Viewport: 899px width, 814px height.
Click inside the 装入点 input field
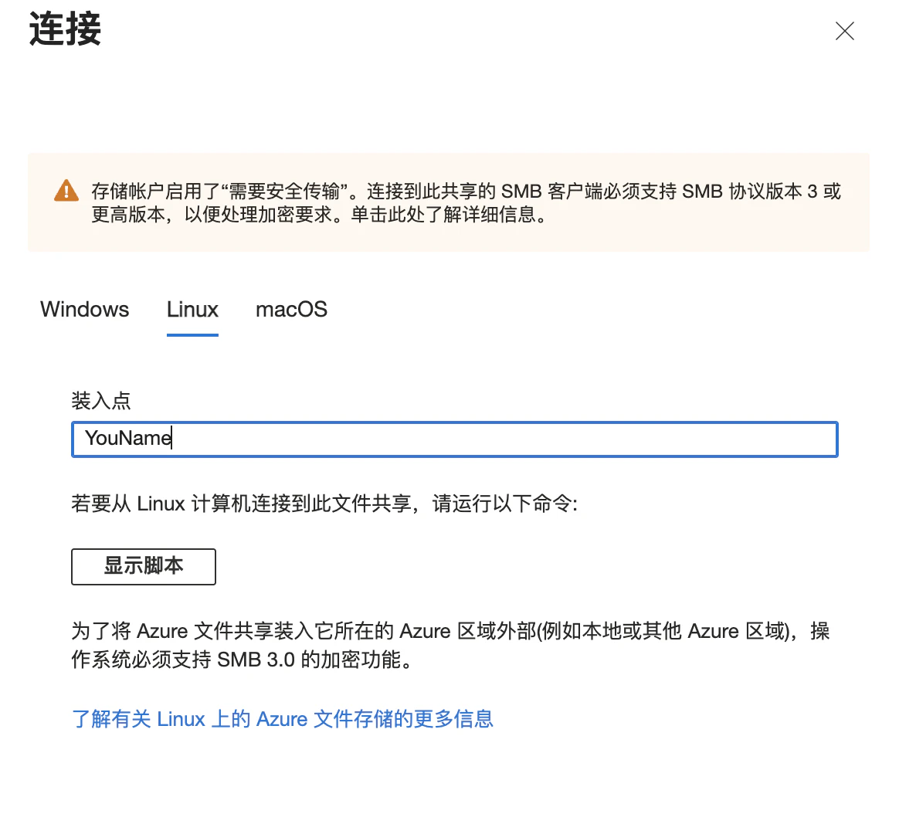(x=386, y=439)
